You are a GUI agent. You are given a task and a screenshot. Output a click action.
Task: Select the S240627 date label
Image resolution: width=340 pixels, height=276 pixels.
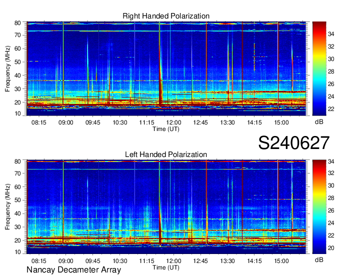point(294,143)
